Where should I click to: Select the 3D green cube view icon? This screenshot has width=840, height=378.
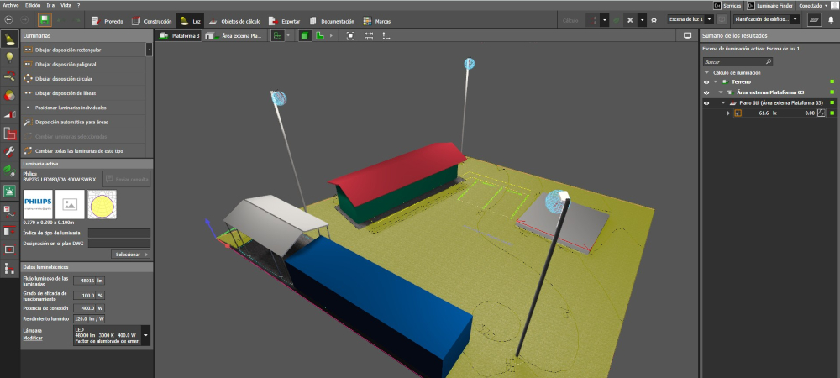click(304, 36)
